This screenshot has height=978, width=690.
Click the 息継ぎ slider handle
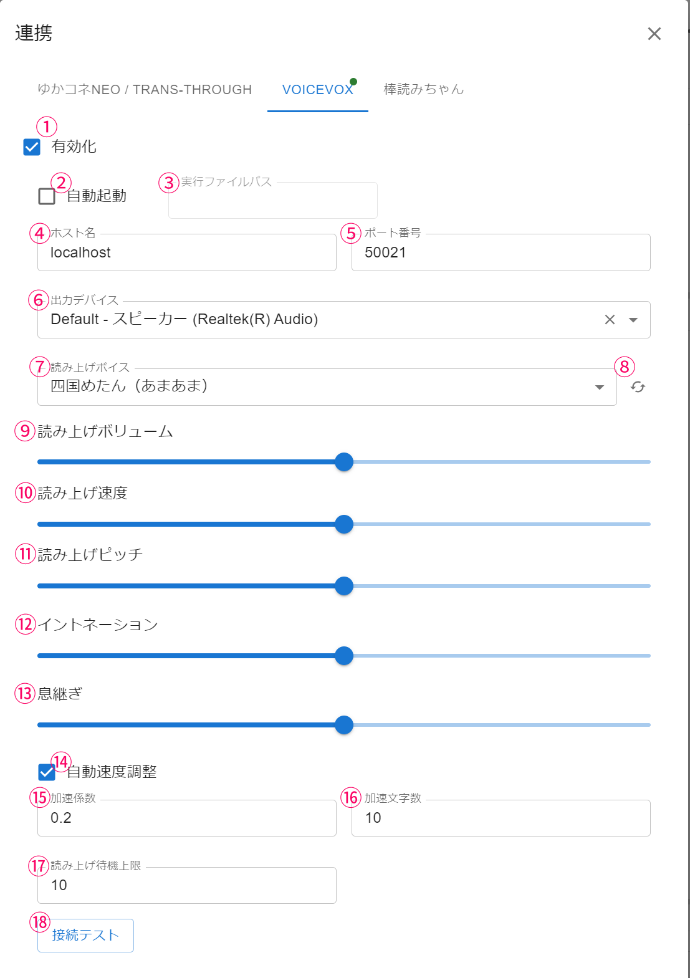(x=344, y=725)
